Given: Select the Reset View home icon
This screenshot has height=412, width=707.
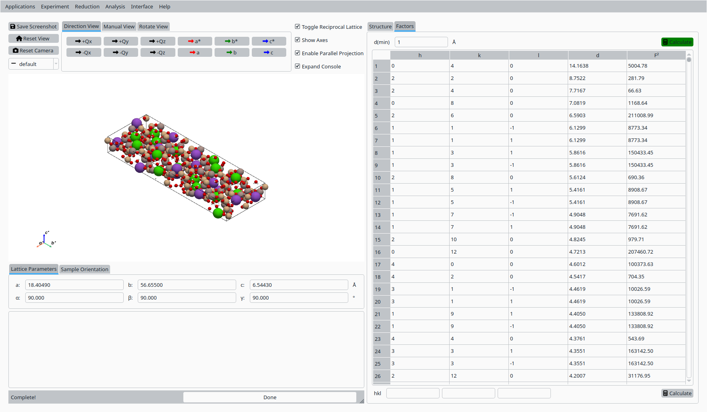Looking at the screenshot, I should (19, 38).
